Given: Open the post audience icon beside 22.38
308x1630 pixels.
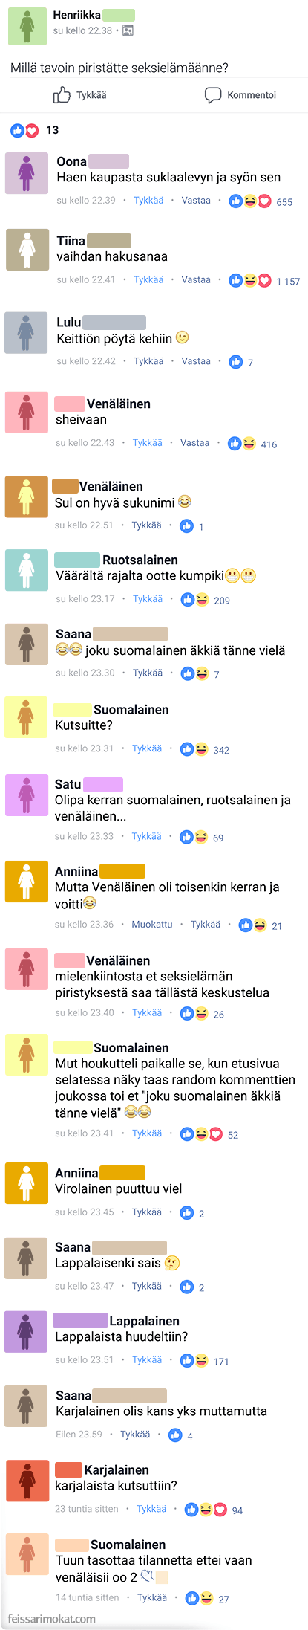Looking at the screenshot, I should tap(128, 30).
